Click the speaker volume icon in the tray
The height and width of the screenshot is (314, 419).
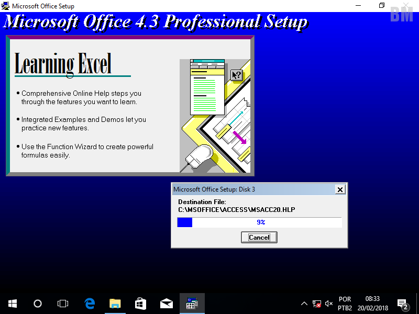click(328, 304)
